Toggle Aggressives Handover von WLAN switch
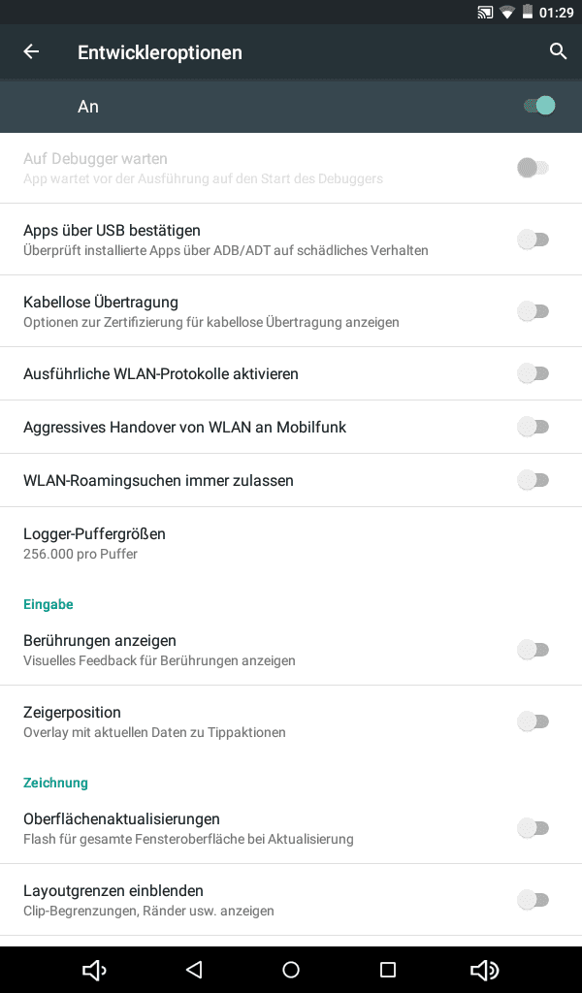The height and width of the screenshot is (993, 582). 533,427
